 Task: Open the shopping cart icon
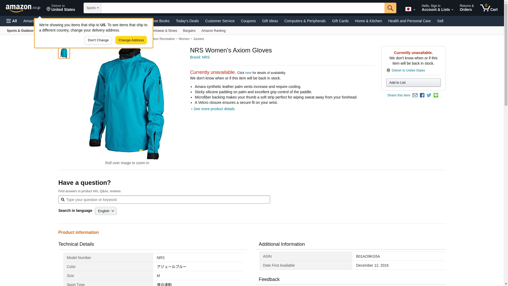tap(489, 8)
